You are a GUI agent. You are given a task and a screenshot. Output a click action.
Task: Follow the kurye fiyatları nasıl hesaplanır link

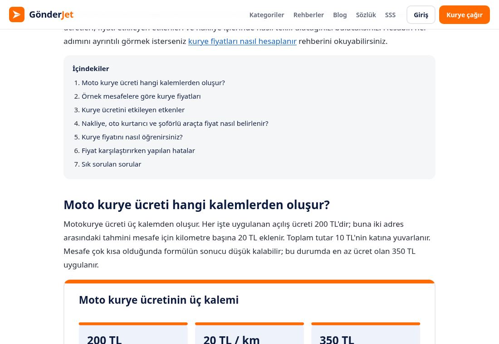pyautogui.click(x=242, y=41)
